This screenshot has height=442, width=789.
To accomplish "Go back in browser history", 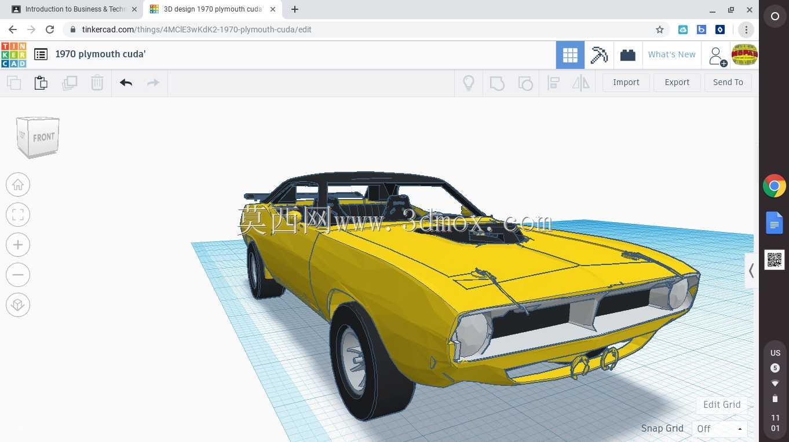I will pos(13,30).
